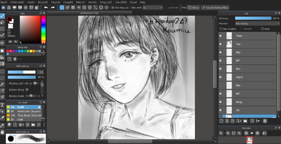Hide the Than layer
281x144 pixels.
coord(220,36)
